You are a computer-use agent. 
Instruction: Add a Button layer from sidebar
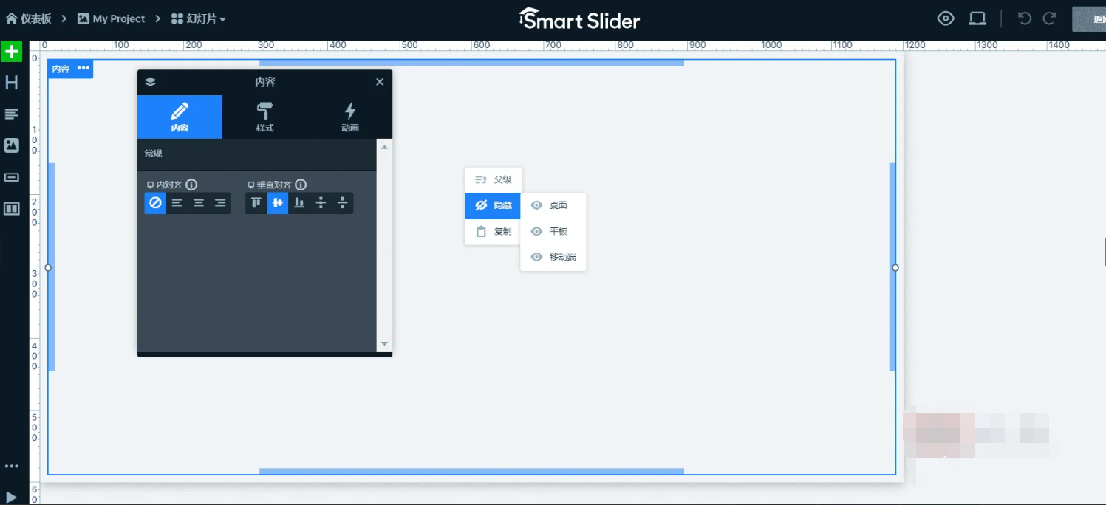(x=11, y=177)
